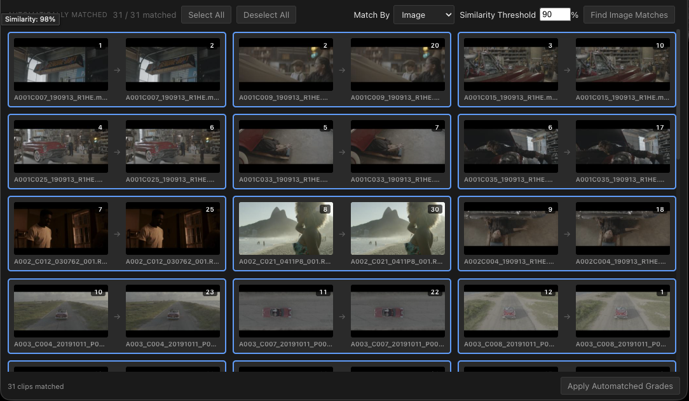The image size is (689, 401).
Task: Select source thumbnail 9 of A002C004 clip
Action: 511,228
